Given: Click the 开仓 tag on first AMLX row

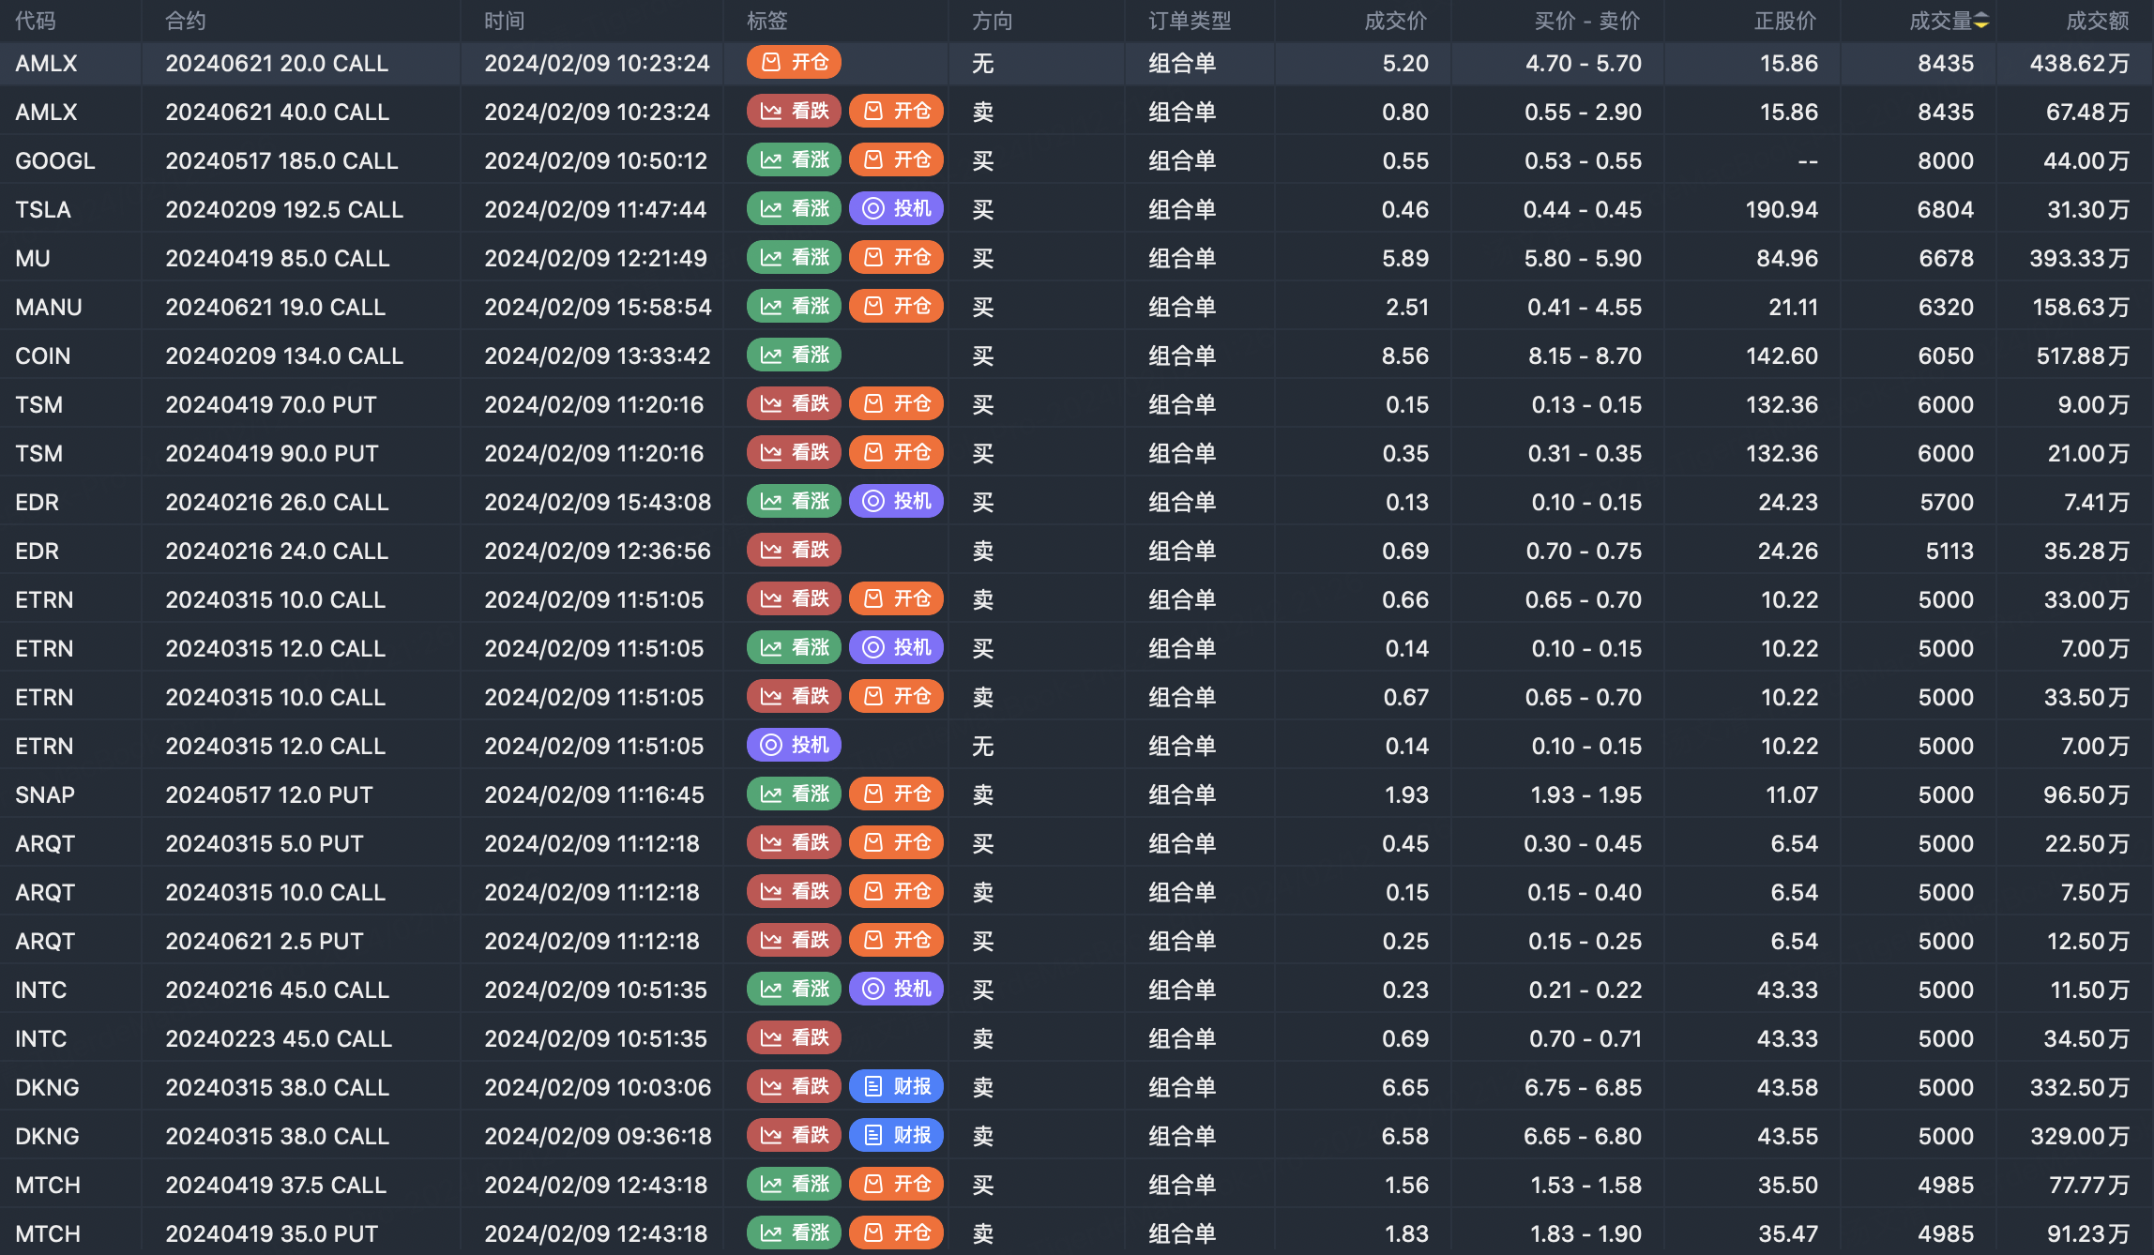Looking at the screenshot, I should click(794, 63).
